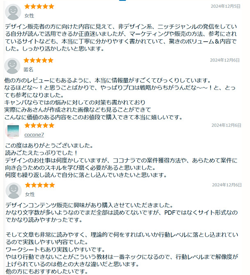
Task: Click the review text starting デザイン販売者の方に
Action: click(121, 37)
